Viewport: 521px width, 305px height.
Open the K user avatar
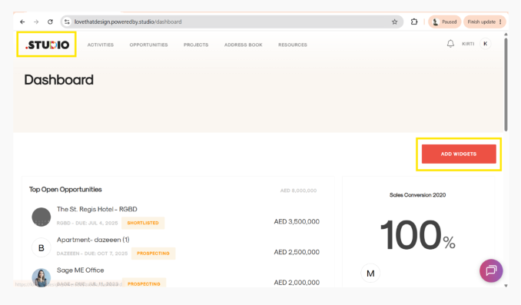pyautogui.click(x=486, y=44)
